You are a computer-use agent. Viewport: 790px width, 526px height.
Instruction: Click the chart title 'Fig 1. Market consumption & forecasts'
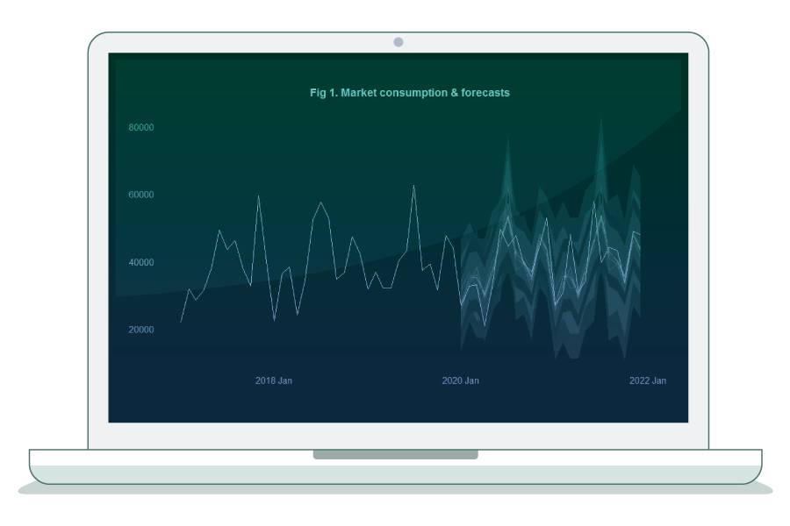point(409,92)
